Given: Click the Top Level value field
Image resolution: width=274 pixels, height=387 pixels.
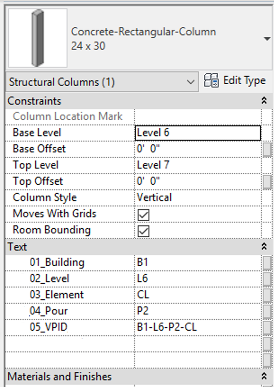Looking at the screenshot, I should tap(198, 165).
